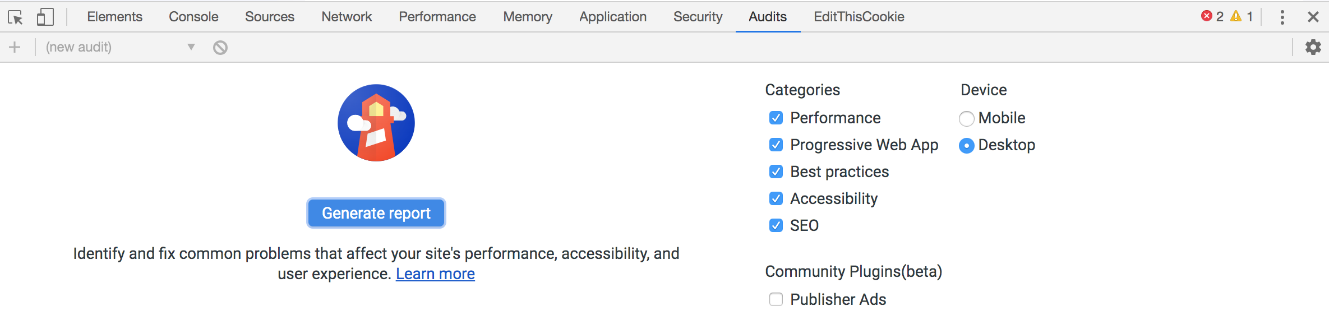1329x315 pixels.
Task: Click the red error count icon
Action: pyautogui.click(x=1207, y=16)
